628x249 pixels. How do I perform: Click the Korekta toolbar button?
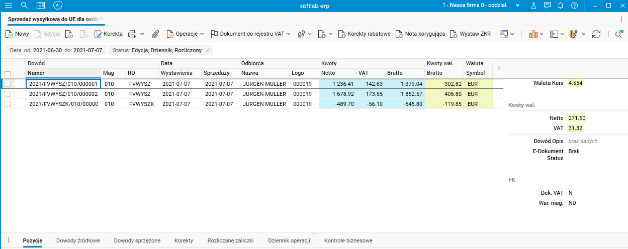(109, 34)
